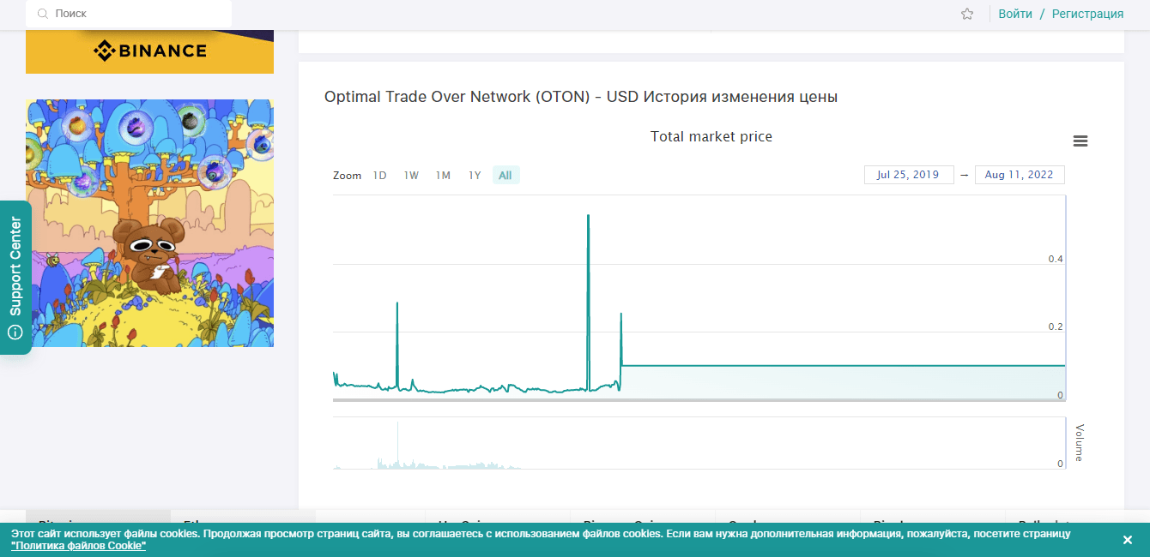Open the chart hamburger menu
This screenshot has height=557, width=1150.
coord(1080,141)
